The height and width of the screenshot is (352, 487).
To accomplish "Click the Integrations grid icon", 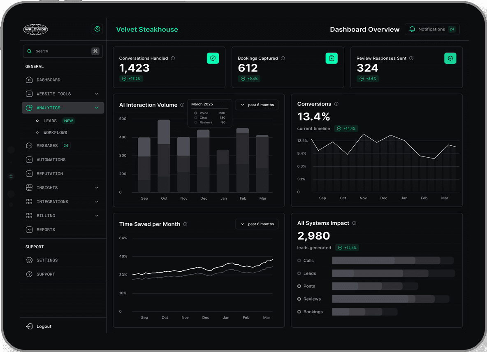I will [29, 201].
